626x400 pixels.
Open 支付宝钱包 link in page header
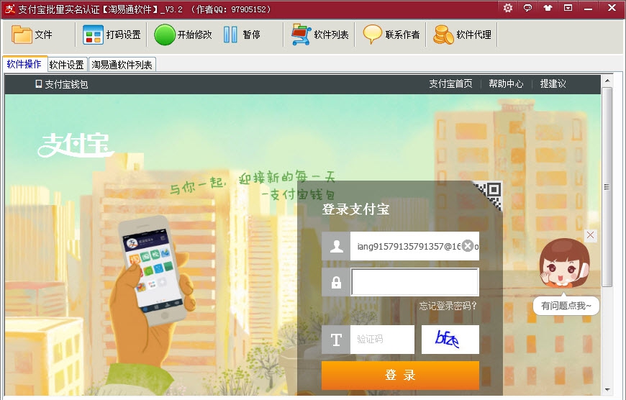pyautogui.click(x=62, y=84)
